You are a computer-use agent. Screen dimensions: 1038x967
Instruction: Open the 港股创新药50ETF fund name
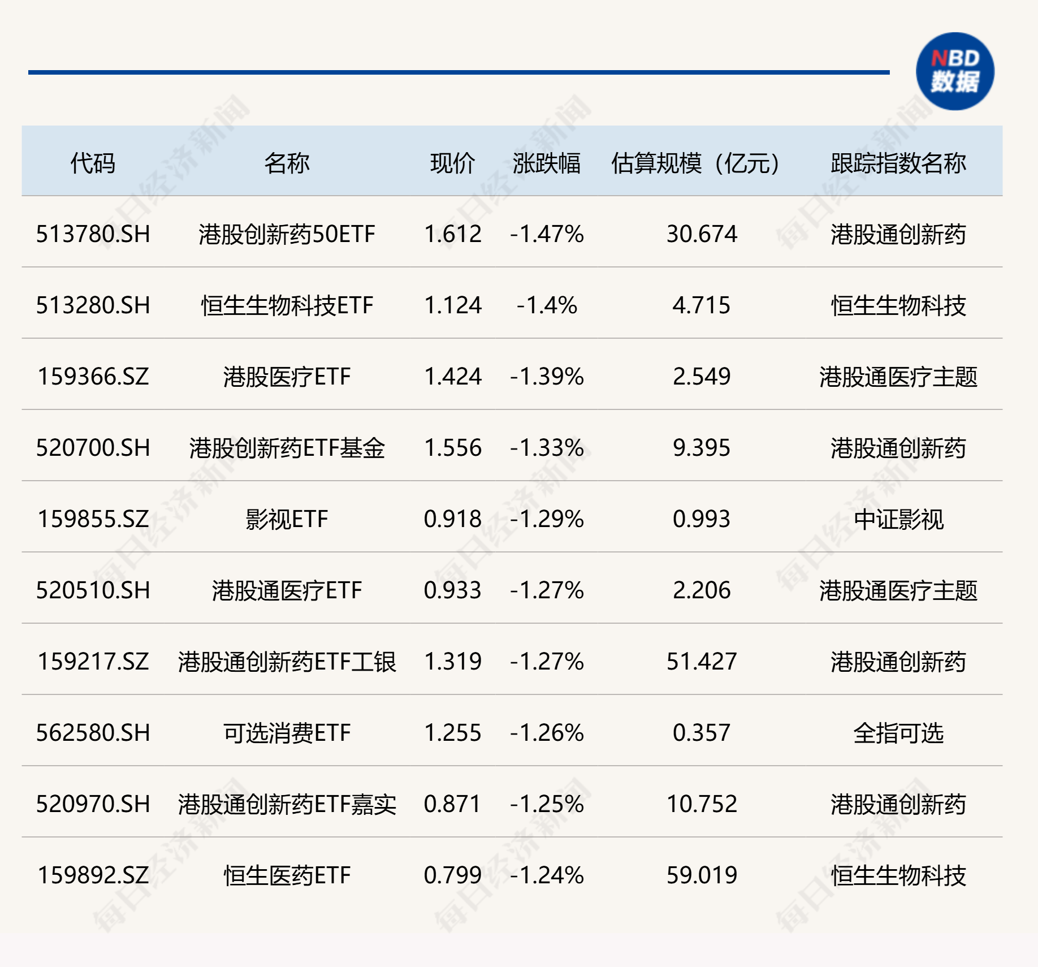pos(287,234)
